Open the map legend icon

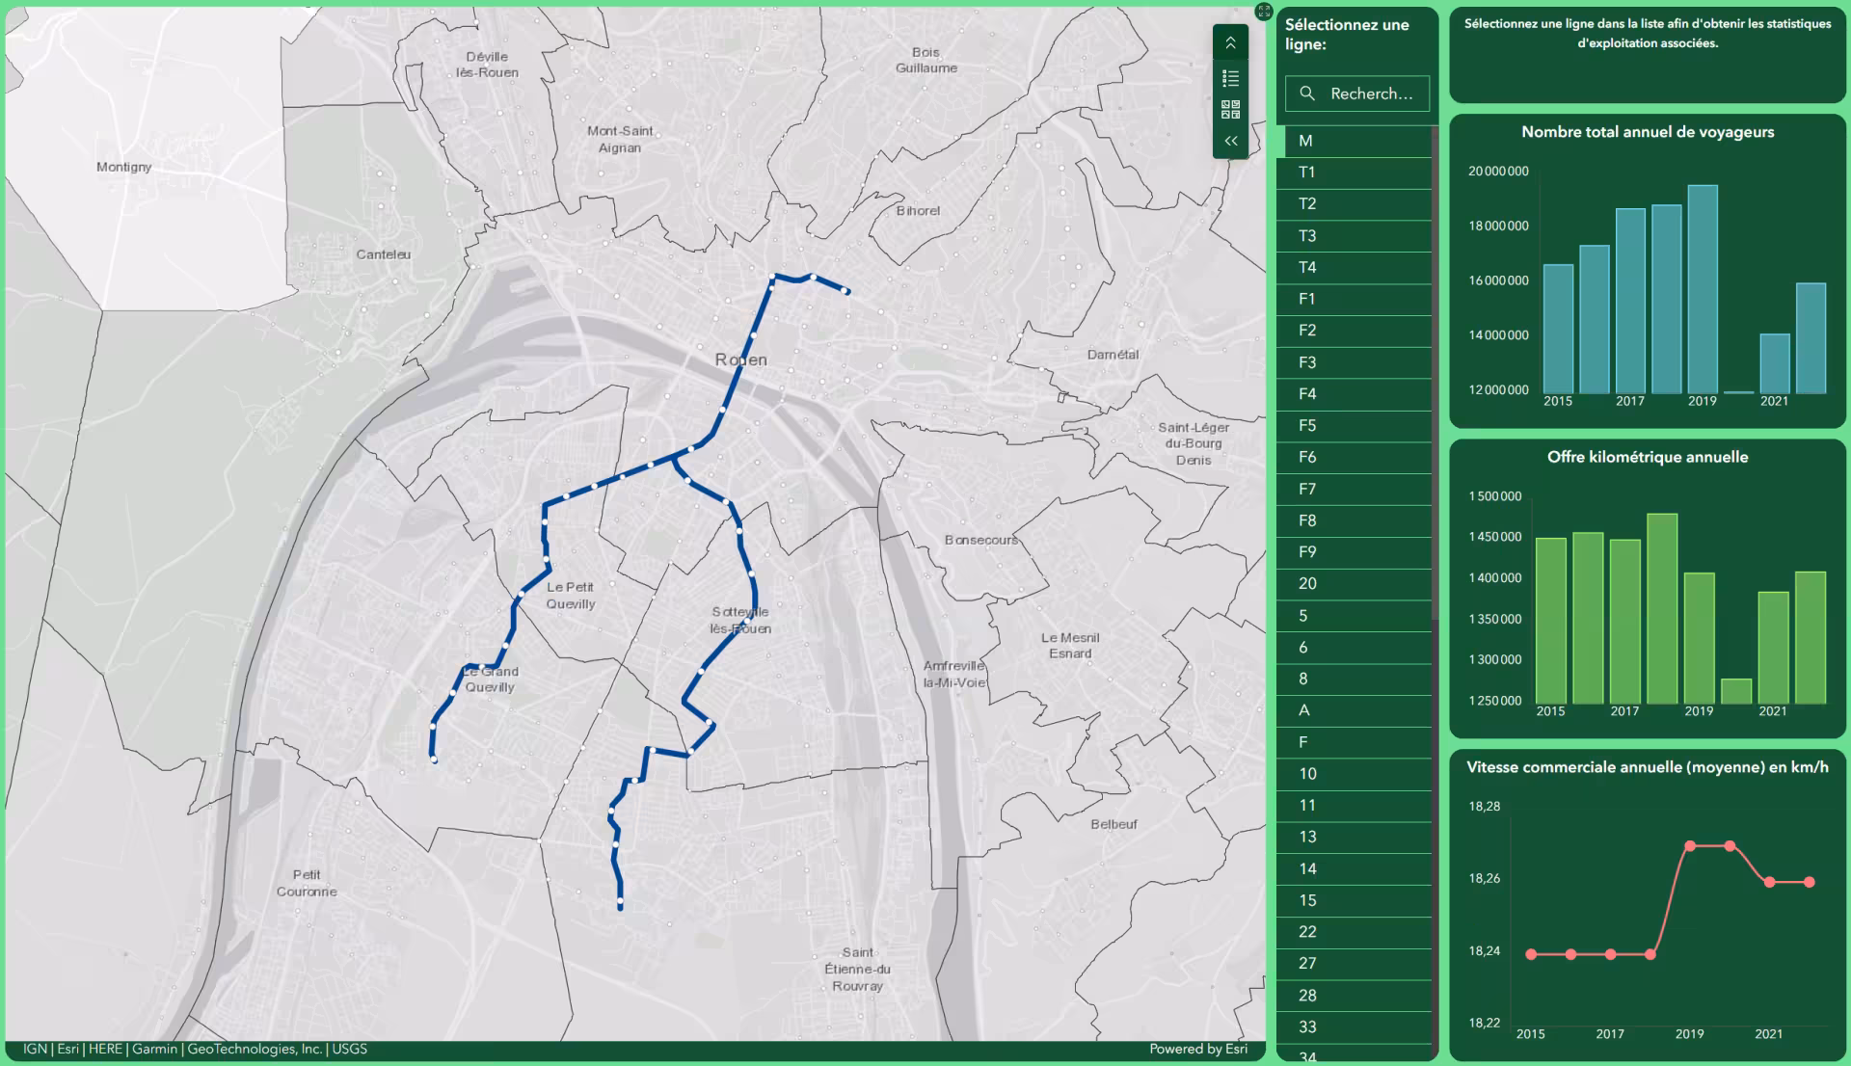(x=1230, y=77)
